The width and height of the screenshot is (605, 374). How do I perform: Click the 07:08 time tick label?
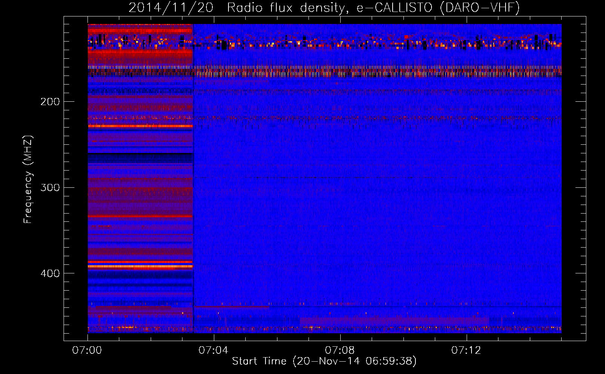click(340, 350)
